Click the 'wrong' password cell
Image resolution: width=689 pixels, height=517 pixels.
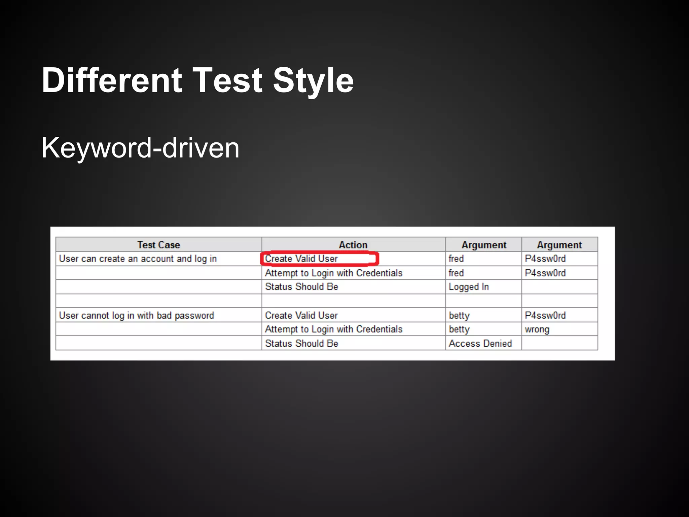pyautogui.click(x=537, y=329)
